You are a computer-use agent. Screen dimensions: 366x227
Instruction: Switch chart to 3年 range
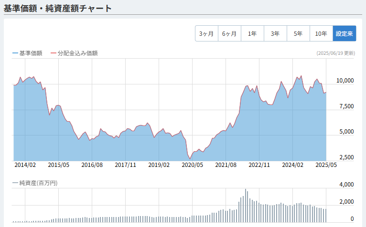pos(275,33)
